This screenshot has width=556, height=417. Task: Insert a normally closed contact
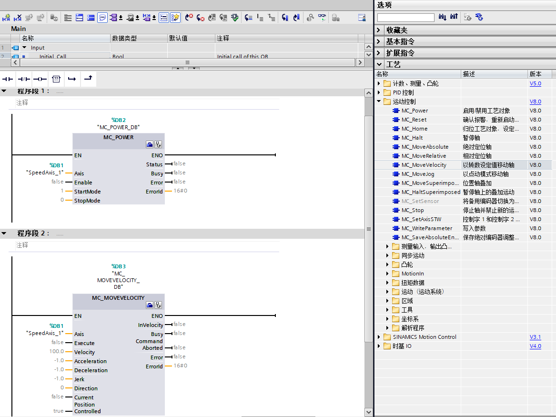tap(24, 79)
